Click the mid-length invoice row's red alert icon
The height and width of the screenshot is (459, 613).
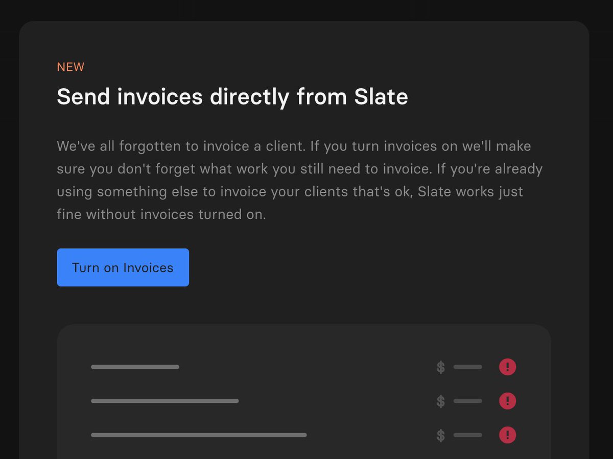tap(507, 401)
